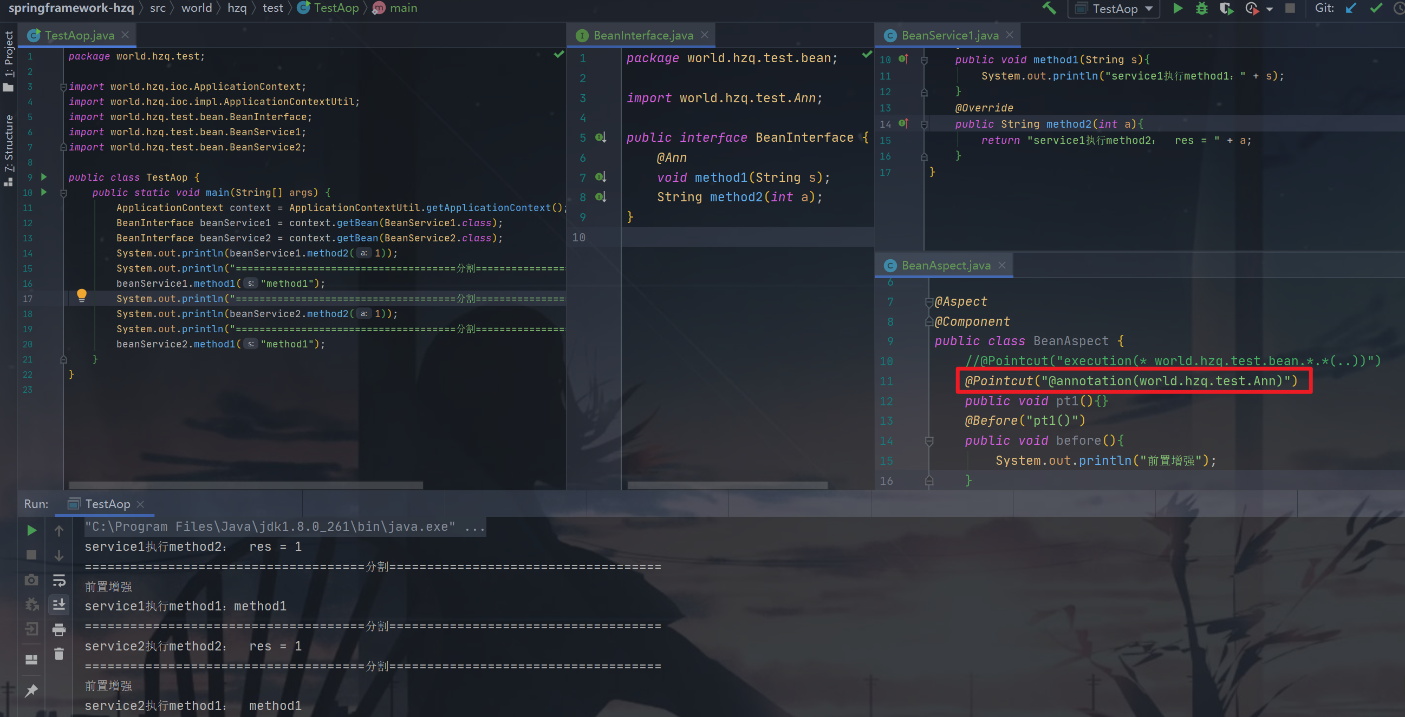Open the world breadcrumb in navigation bar
Viewport: 1405px width, 717px height.
197,8
